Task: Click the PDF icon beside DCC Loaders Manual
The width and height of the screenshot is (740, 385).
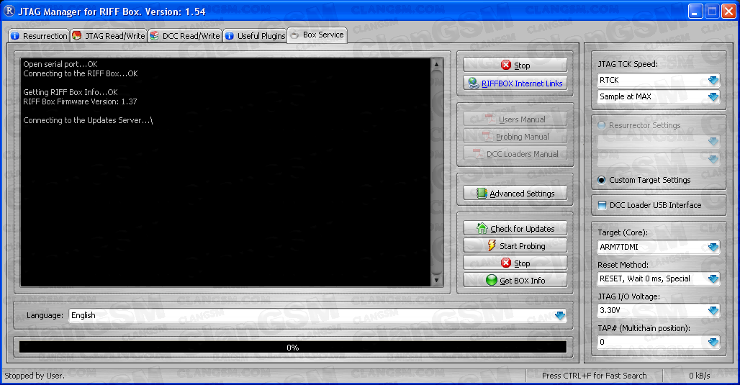Action: (478, 154)
